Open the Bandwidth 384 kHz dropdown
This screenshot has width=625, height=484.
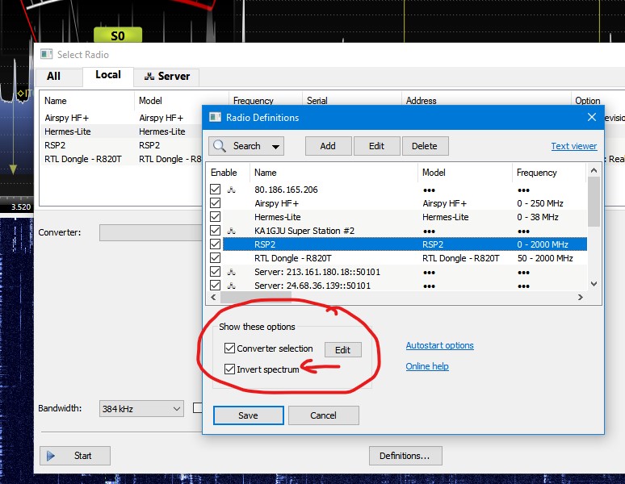(142, 409)
